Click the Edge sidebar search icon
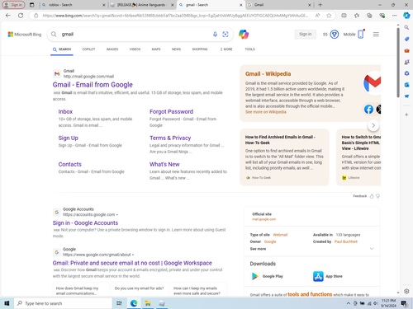 pos(406,27)
